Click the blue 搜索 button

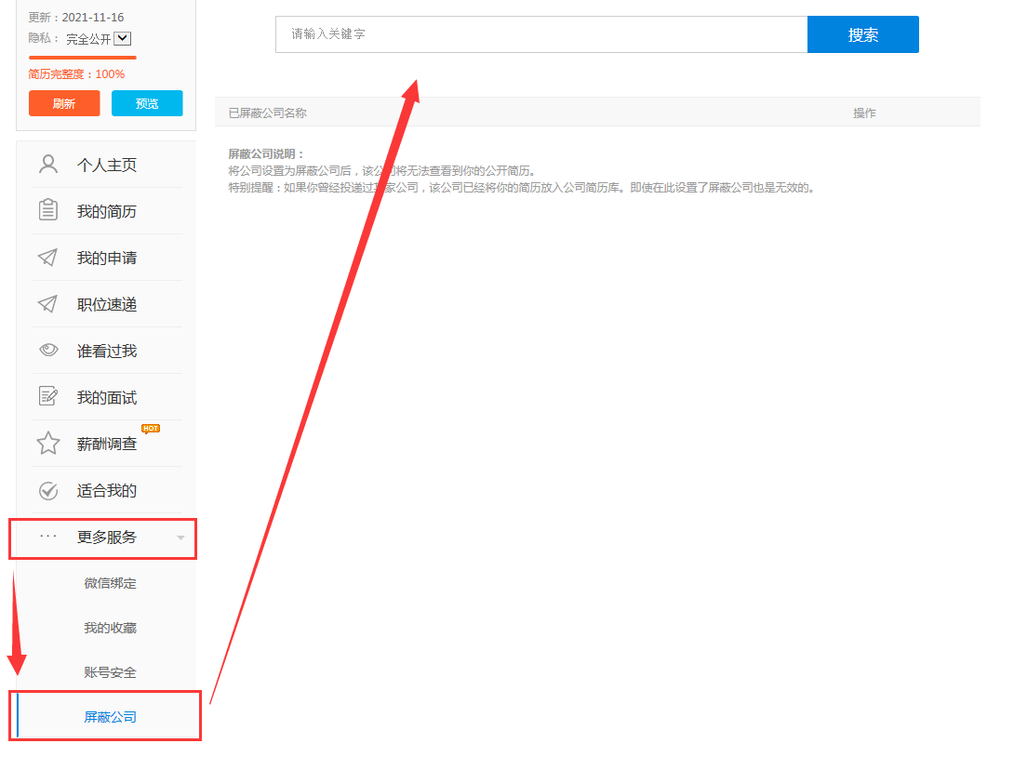click(x=862, y=35)
